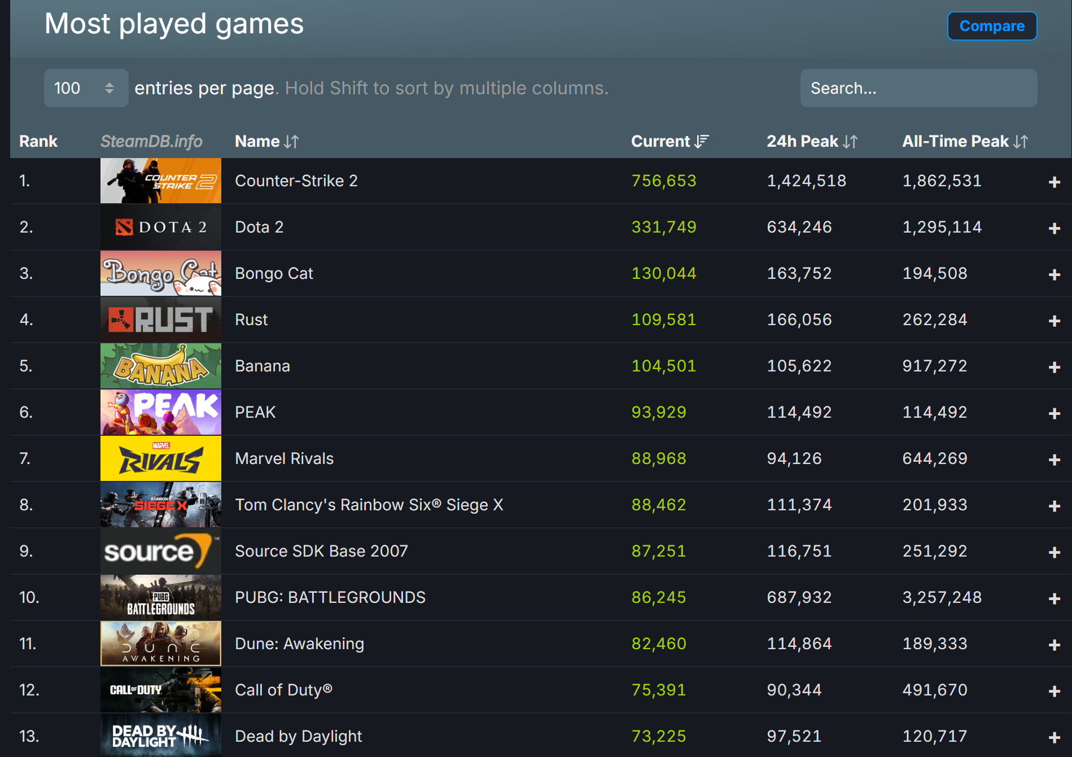1072x757 pixels.
Task: Expand Dead by Daylight row plus icon
Action: [x=1054, y=737]
